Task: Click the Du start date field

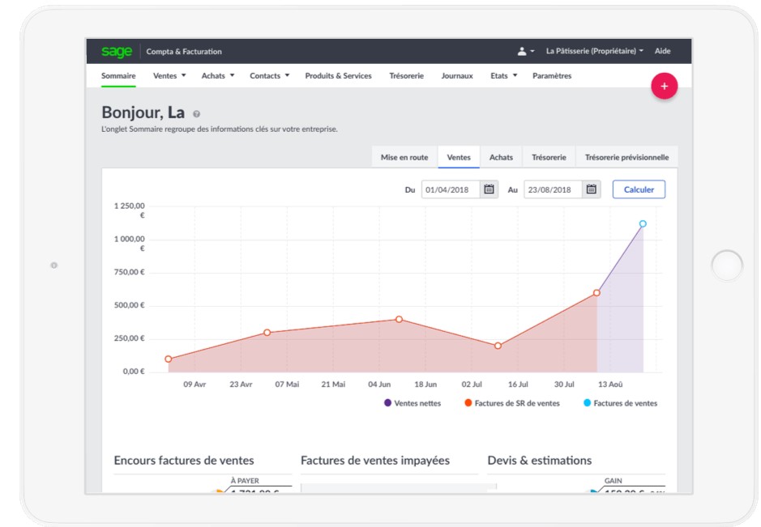Action: pos(451,189)
